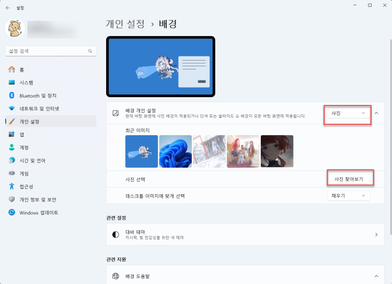Click the 개인 설정 paintbrush icon
Image resolution: width=392 pixels, height=284 pixels.
11,122
